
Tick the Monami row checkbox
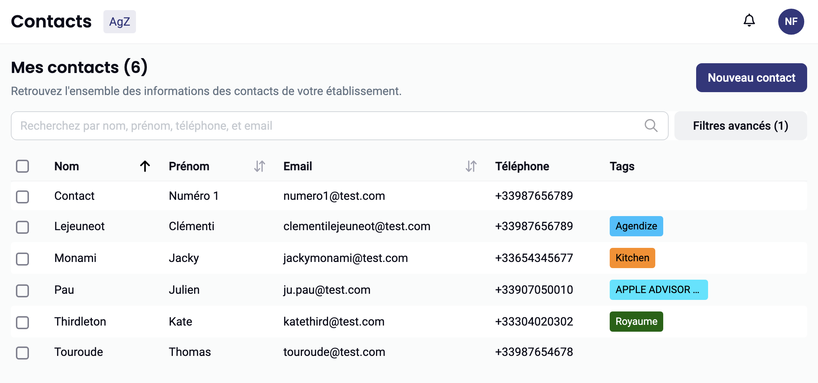click(x=22, y=259)
